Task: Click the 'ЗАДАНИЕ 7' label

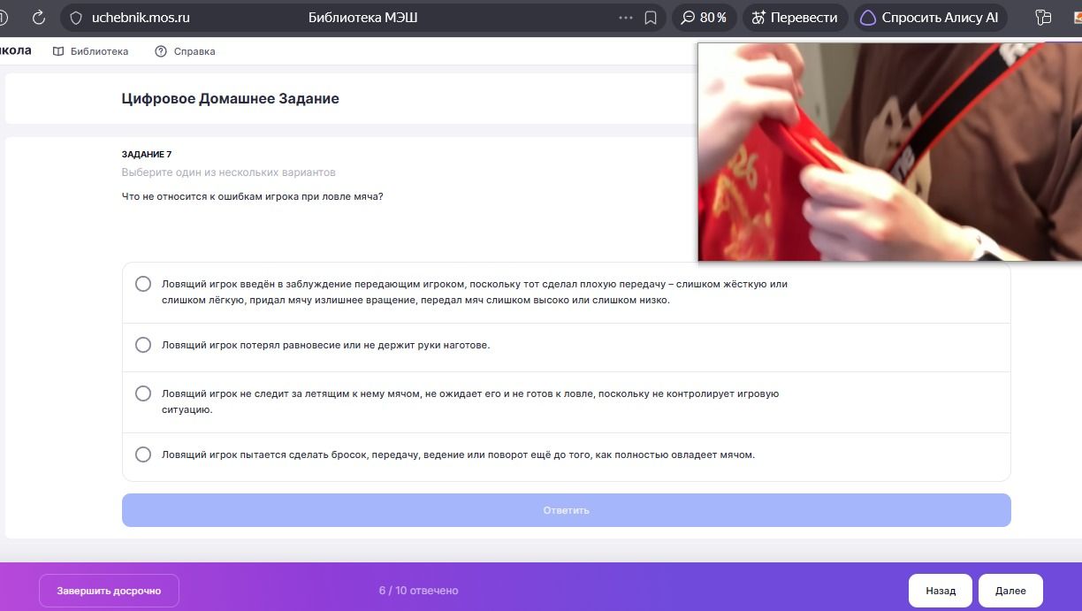Action: [x=147, y=154]
